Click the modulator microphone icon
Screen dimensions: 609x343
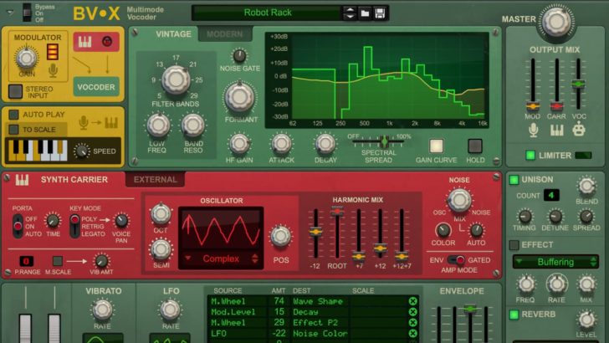(53, 70)
